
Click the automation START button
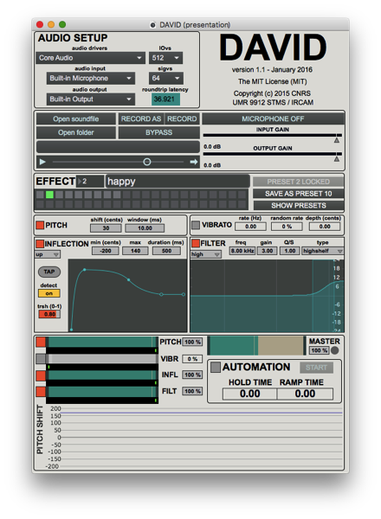[x=316, y=368]
